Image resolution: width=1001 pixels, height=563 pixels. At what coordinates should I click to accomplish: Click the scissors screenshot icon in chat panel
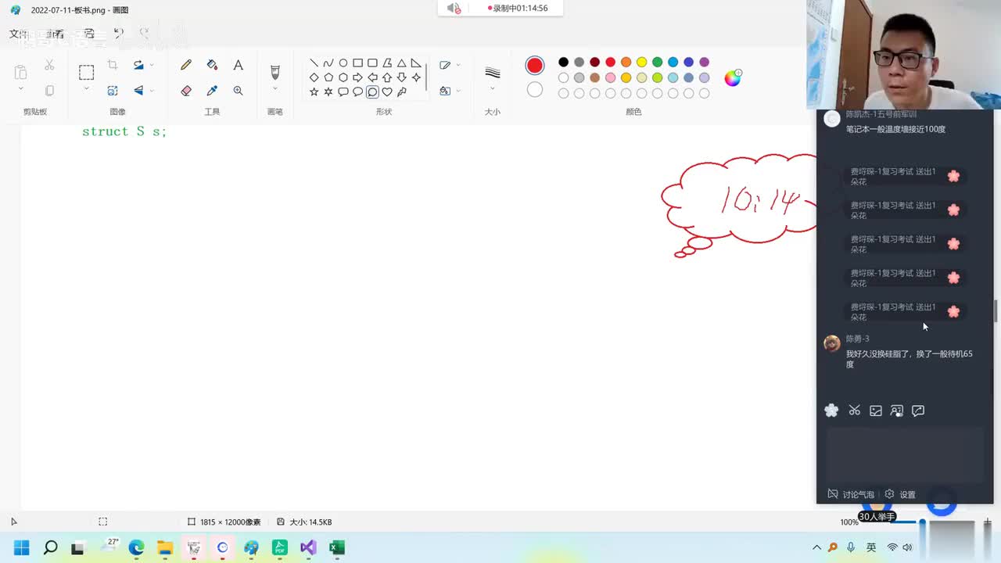click(854, 411)
